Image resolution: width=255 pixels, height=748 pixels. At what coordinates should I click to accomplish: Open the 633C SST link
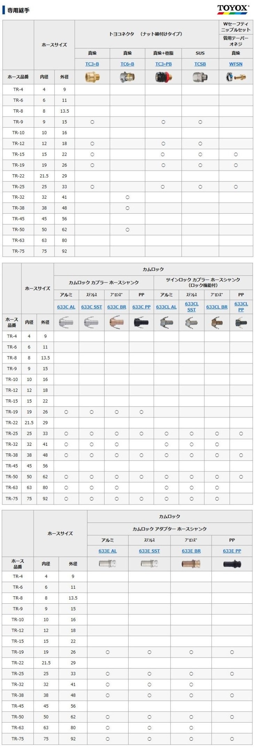pos(91,307)
